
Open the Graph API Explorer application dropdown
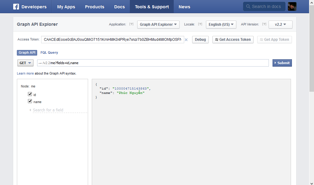click(158, 25)
